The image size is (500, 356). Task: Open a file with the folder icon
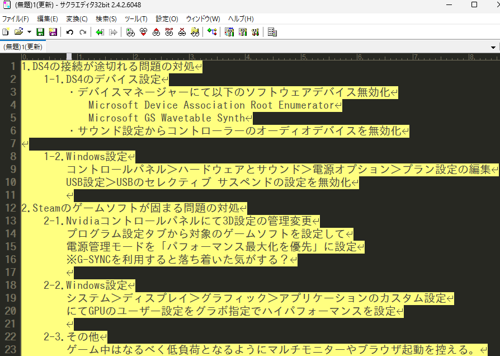pyautogui.click(x=19, y=32)
